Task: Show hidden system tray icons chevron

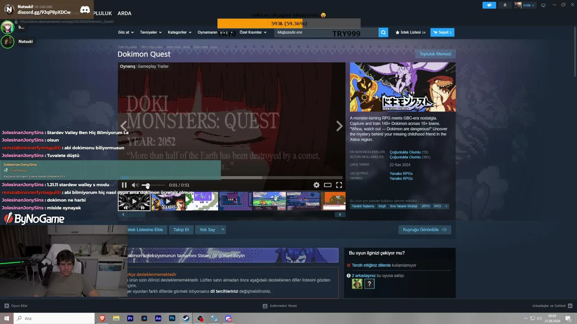Action: pyautogui.click(x=525, y=318)
